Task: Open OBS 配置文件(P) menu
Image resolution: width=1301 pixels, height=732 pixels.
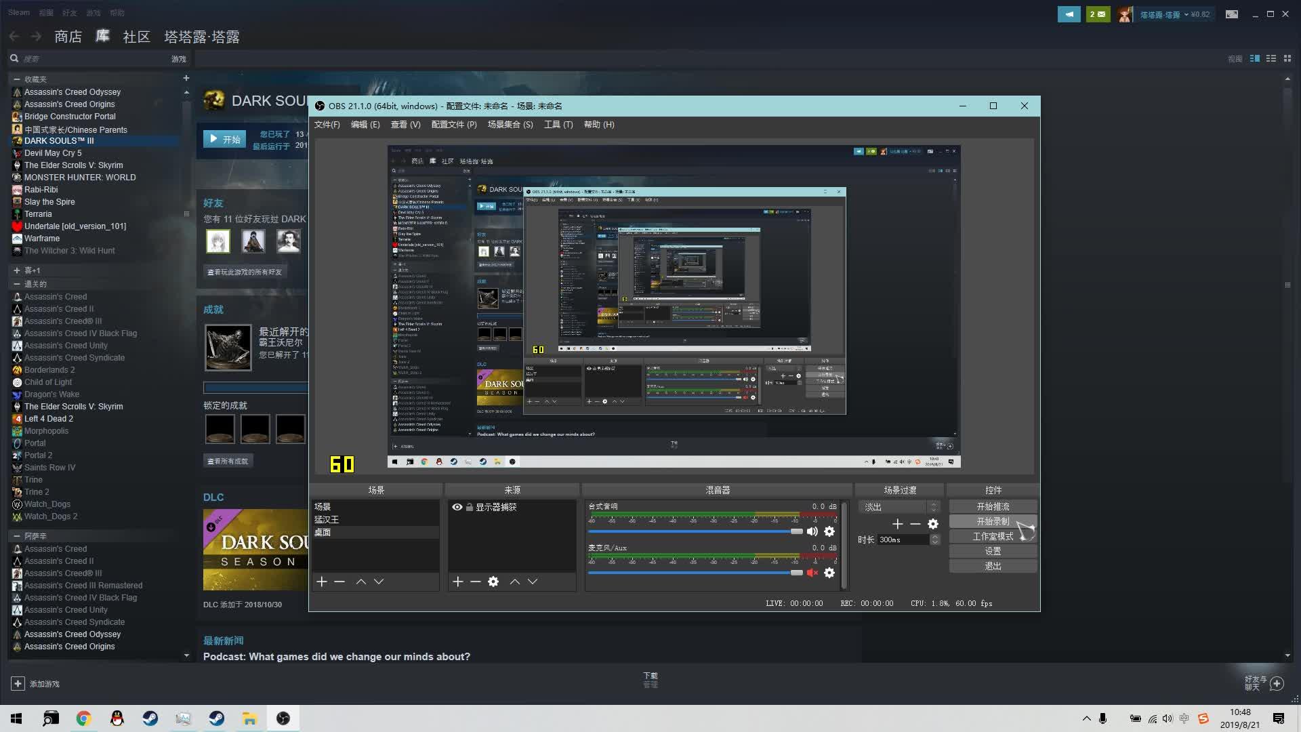Action: 454,125
